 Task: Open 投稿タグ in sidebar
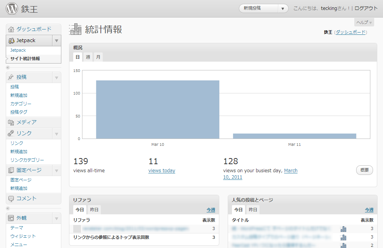point(19,112)
